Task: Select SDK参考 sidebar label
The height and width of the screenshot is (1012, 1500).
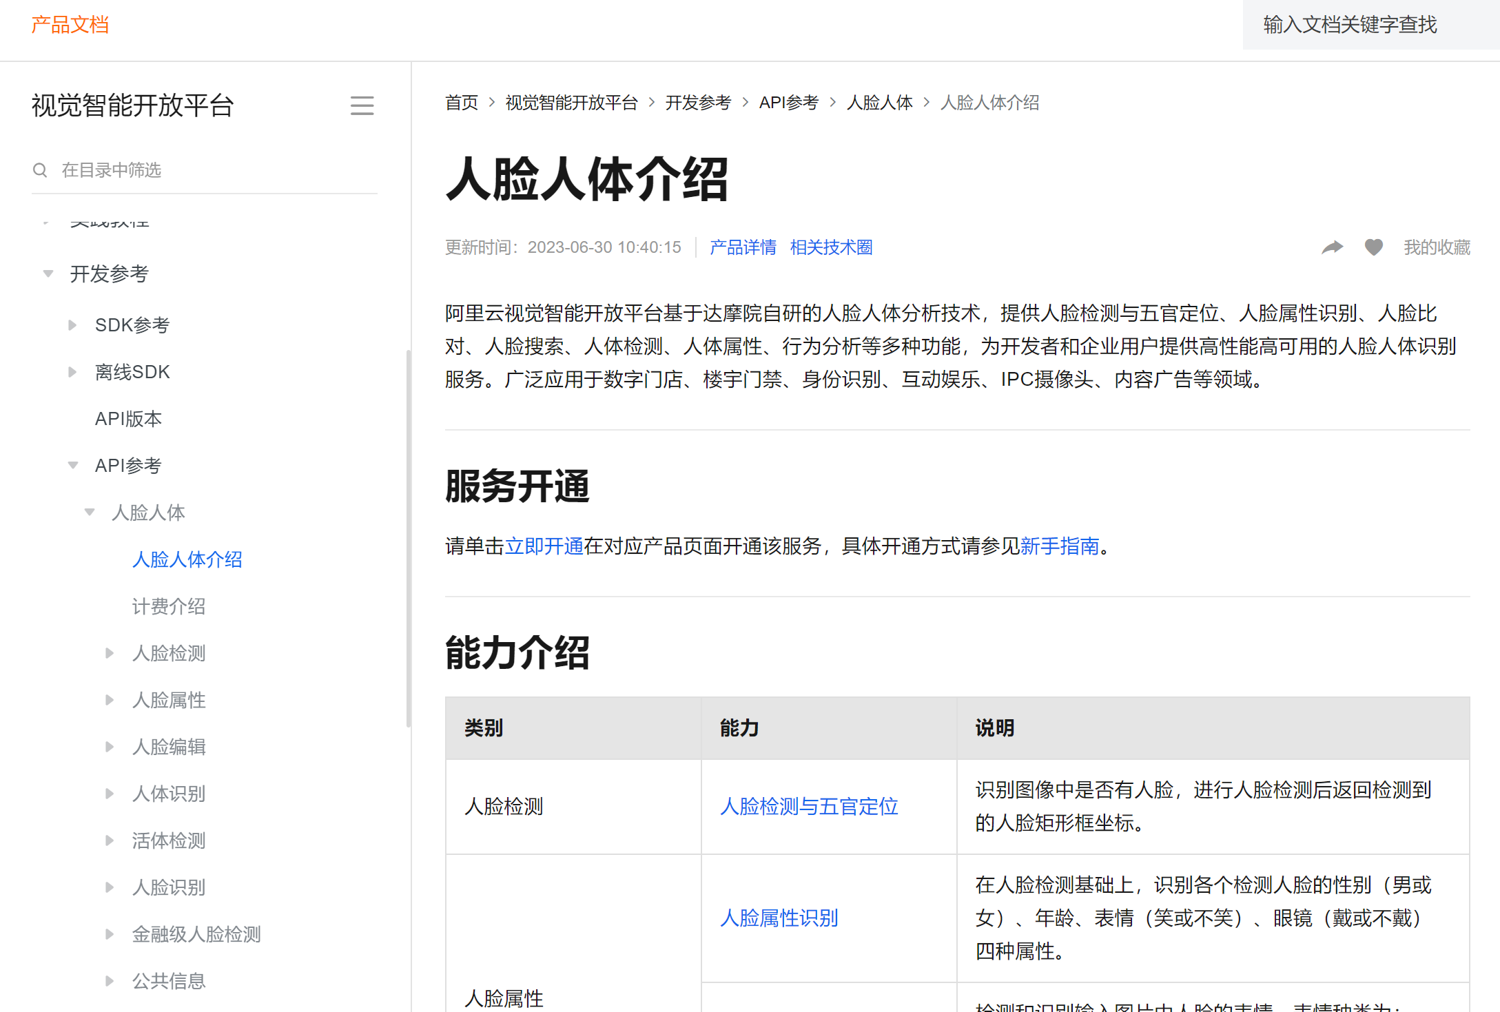Action: tap(132, 325)
